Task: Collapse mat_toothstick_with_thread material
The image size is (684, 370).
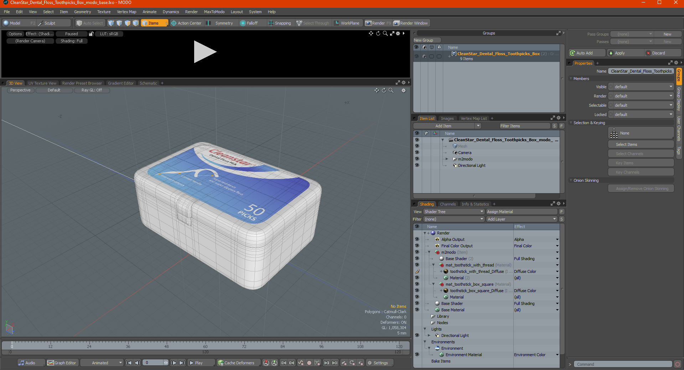Action: coord(434,265)
